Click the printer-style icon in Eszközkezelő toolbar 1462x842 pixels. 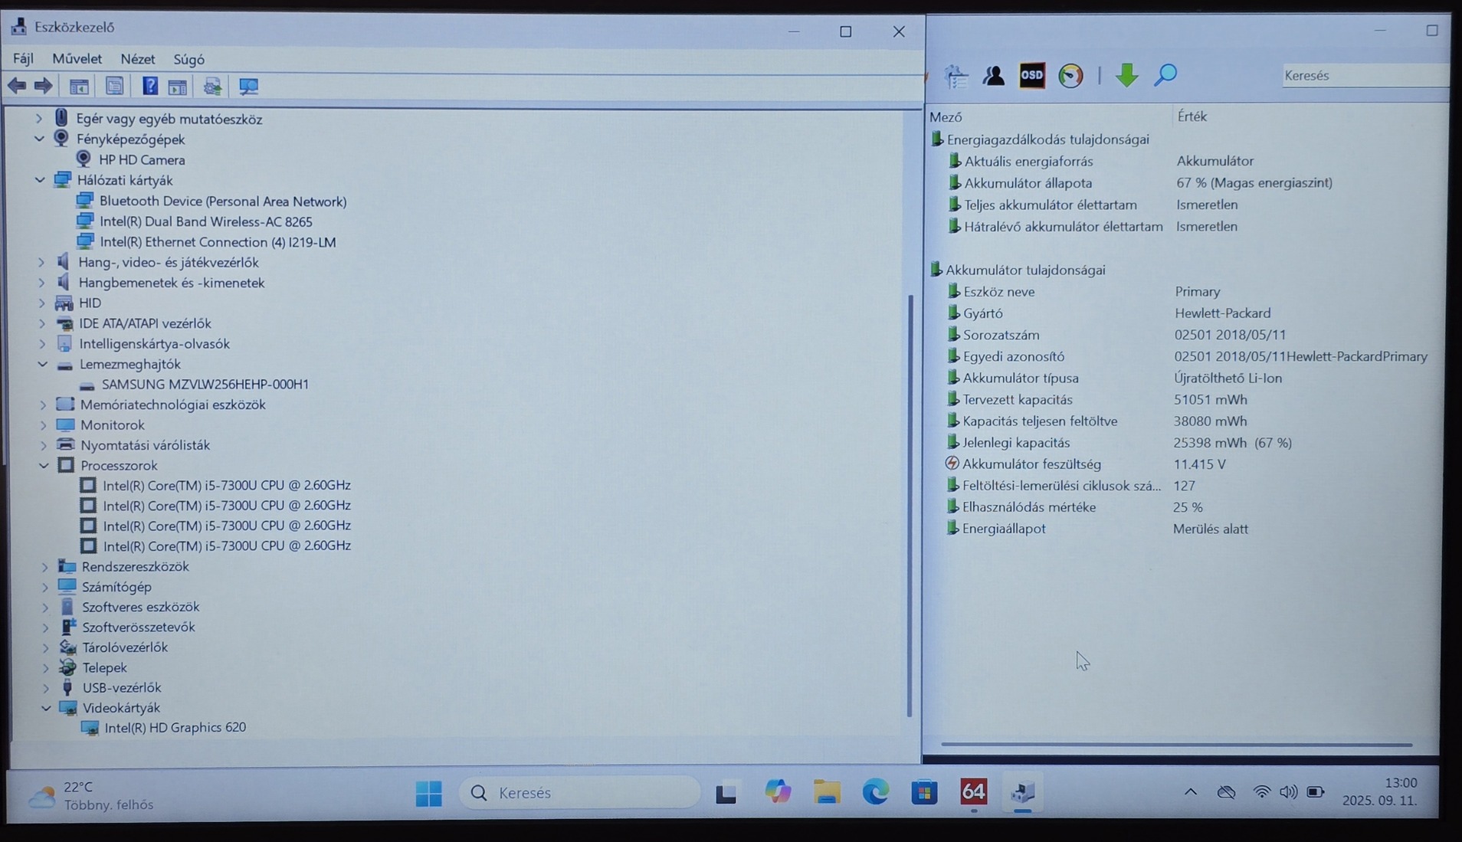pyautogui.click(x=212, y=87)
